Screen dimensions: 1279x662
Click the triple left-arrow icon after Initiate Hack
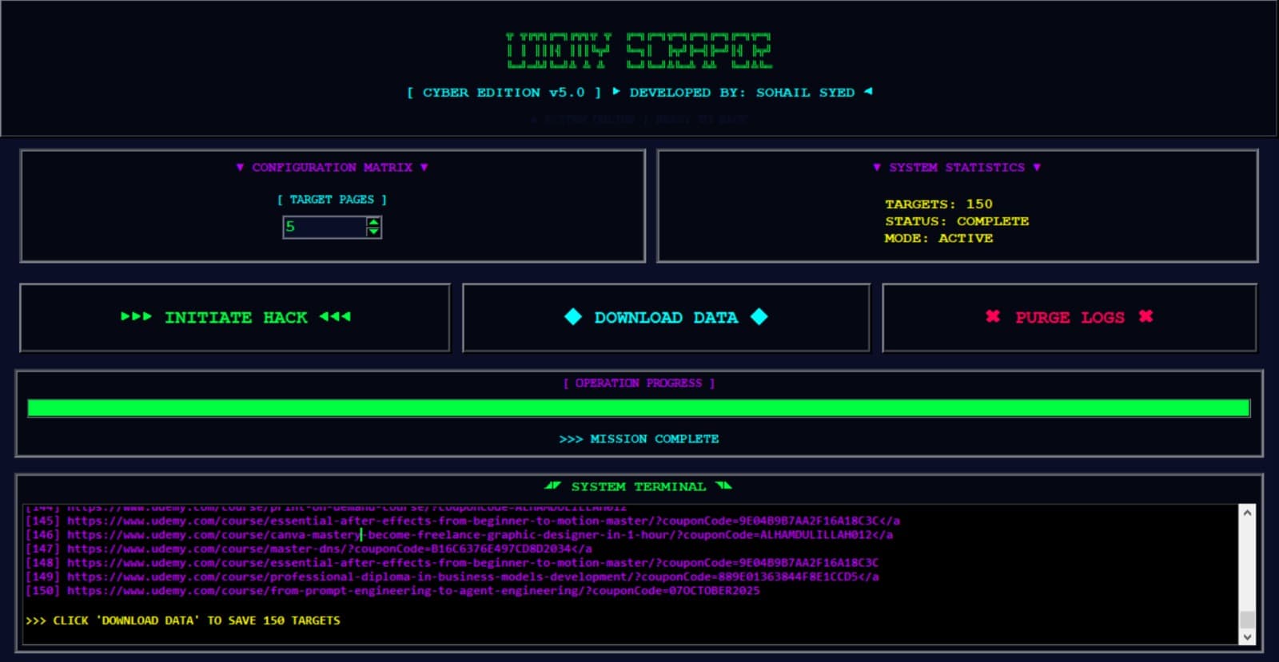click(x=335, y=317)
